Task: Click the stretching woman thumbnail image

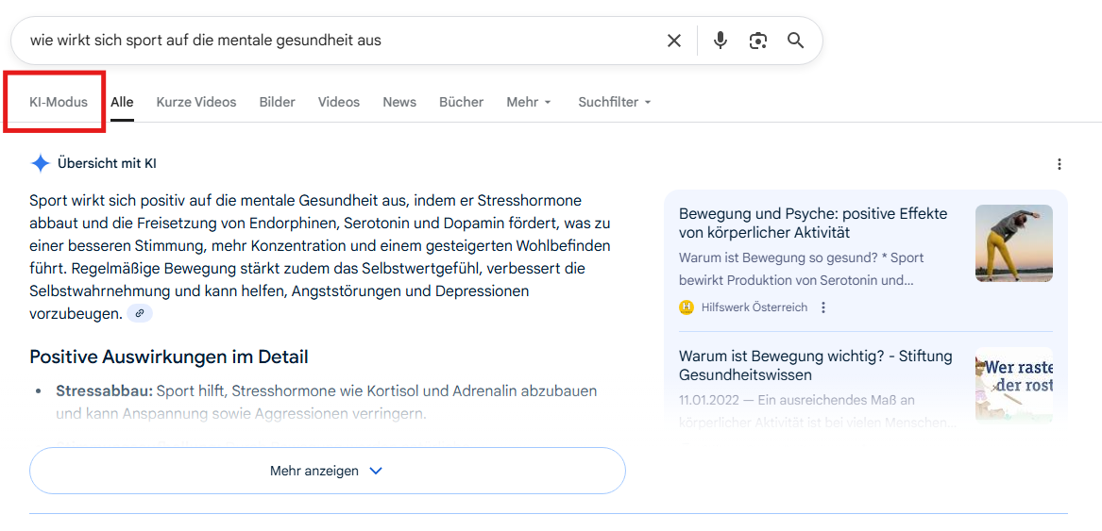Action: [x=1013, y=243]
